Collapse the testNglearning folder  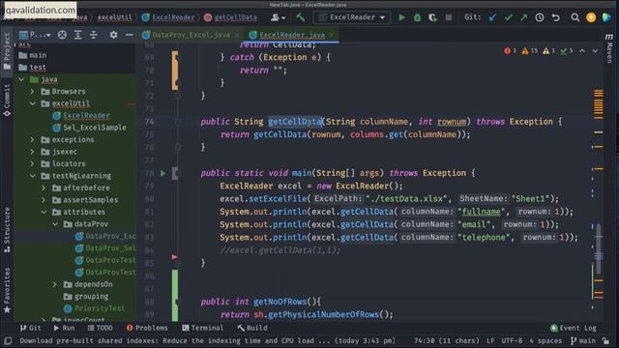(32, 176)
